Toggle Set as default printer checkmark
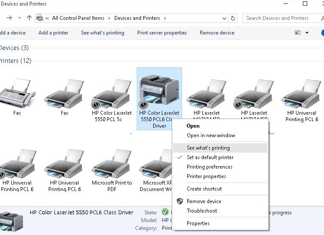The height and width of the screenshot is (235, 324). pos(180,157)
